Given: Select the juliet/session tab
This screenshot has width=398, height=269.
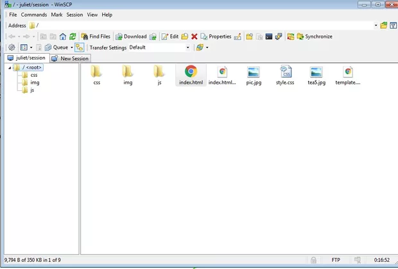Looking at the screenshot, I should click(26, 58).
